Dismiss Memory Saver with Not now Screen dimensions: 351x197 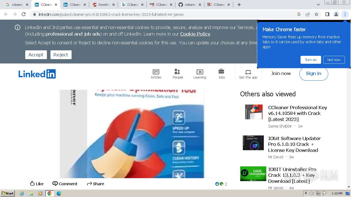point(334,60)
